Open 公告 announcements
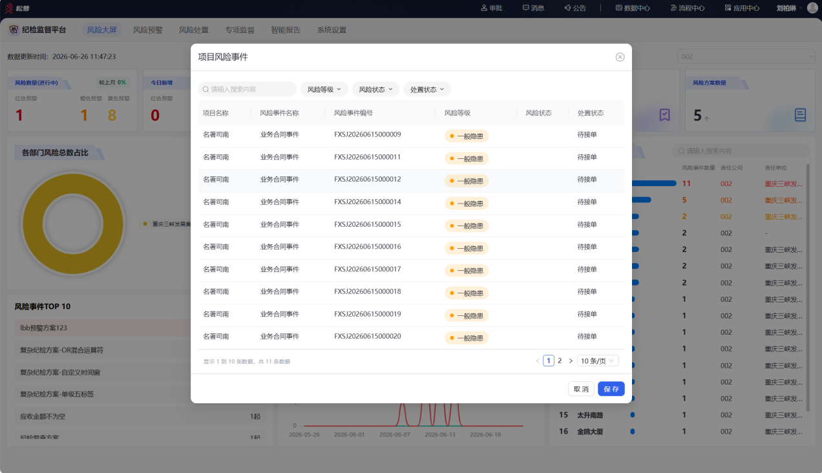This screenshot has width=822, height=473. point(574,8)
